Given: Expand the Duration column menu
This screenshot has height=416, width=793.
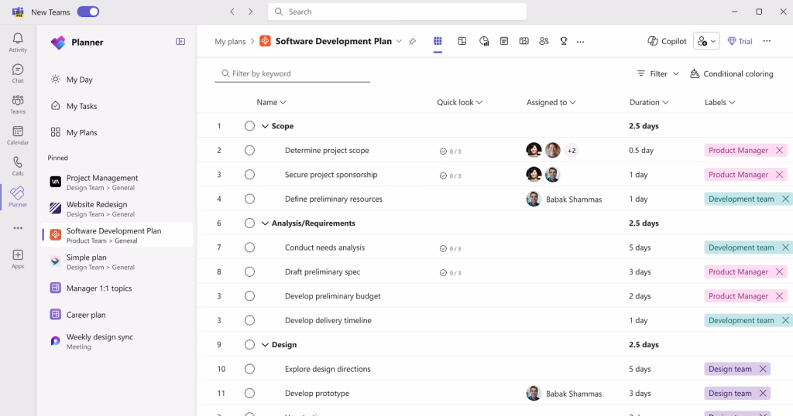Looking at the screenshot, I should pos(665,103).
